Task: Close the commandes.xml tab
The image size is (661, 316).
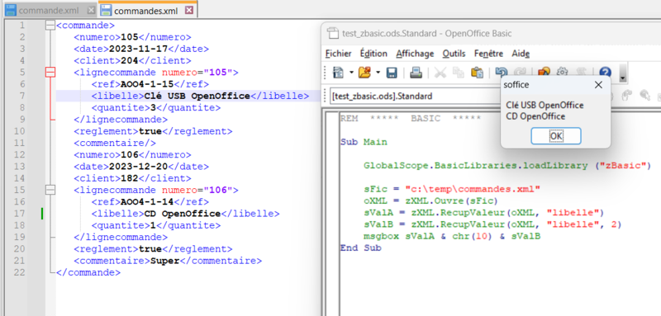Action: tap(189, 10)
